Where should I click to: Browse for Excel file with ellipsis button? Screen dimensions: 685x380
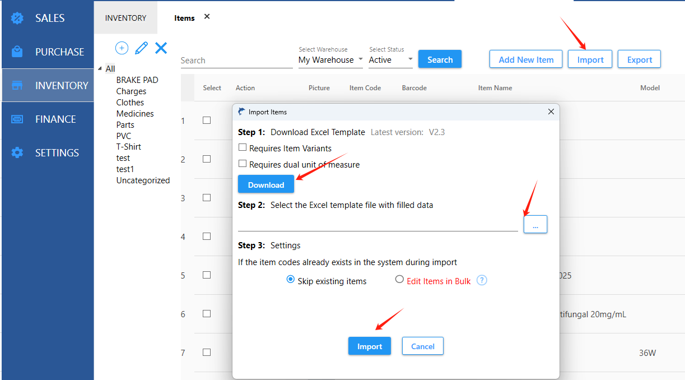pyautogui.click(x=535, y=224)
